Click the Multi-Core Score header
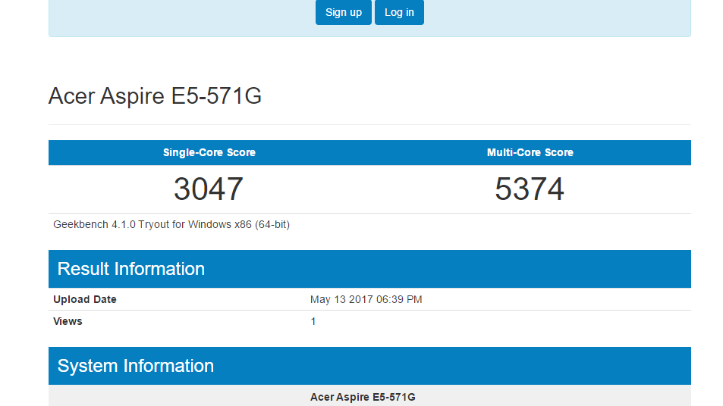 pos(530,152)
